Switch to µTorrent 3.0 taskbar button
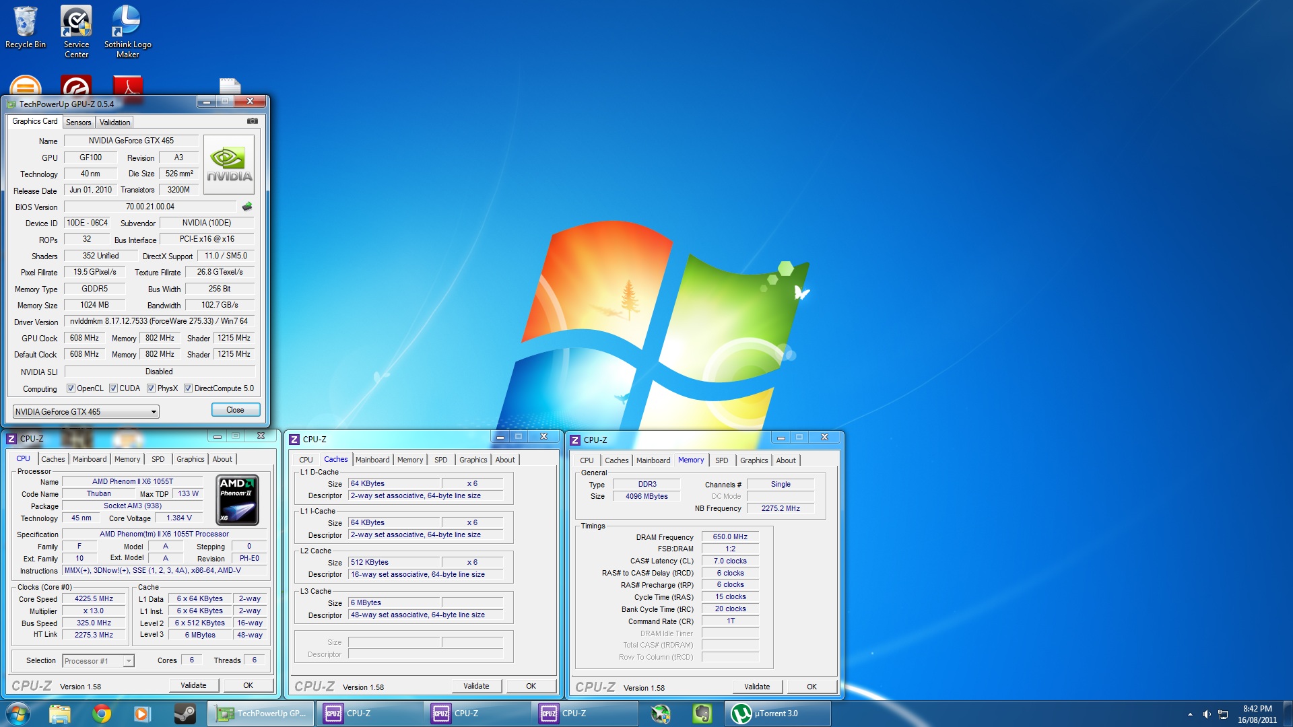The width and height of the screenshot is (1293, 727). click(778, 714)
